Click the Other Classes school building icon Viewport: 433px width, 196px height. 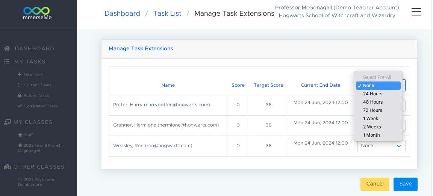[8, 167]
